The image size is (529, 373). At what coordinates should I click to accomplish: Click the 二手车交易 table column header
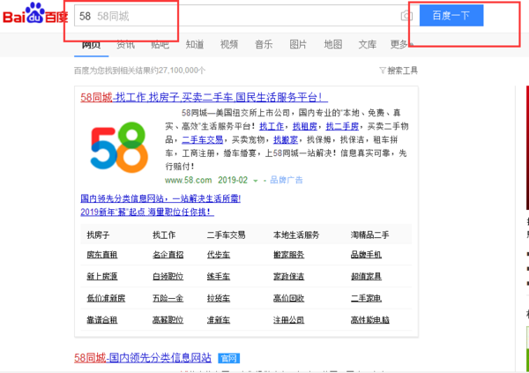(226, 235)
